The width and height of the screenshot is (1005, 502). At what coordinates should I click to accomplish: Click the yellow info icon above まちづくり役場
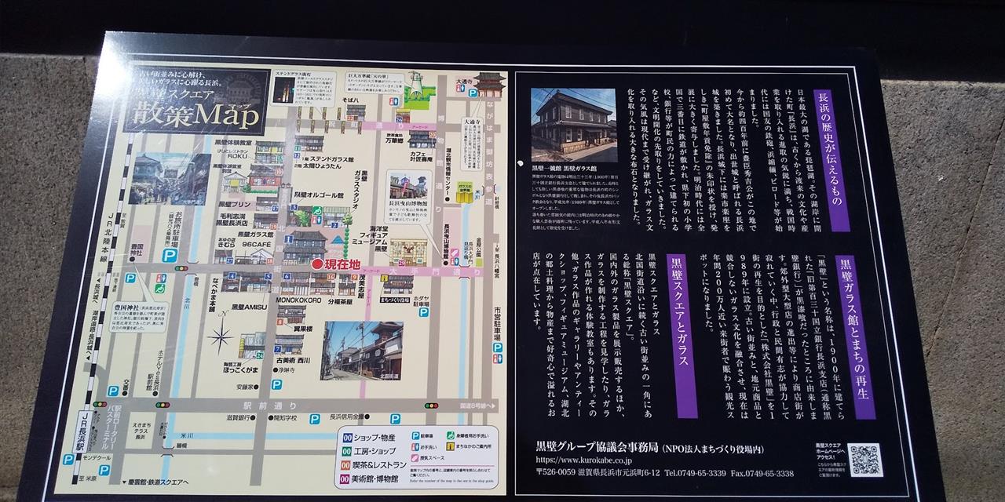coord(384,278)
